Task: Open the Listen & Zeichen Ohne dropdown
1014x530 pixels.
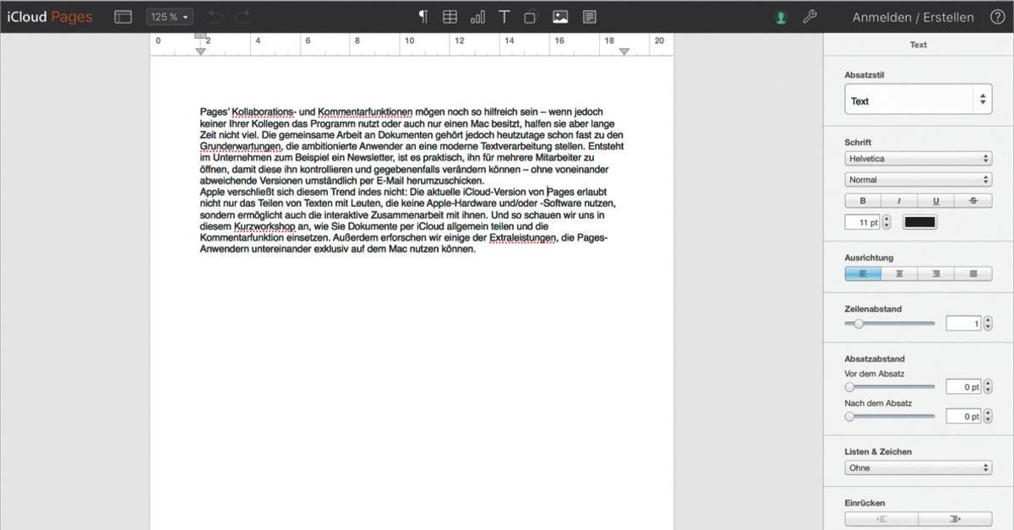Action: point(918,468)
